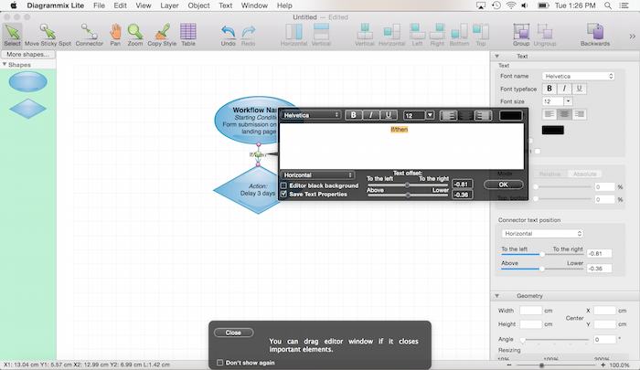Click the Vertical icon beside first Horizontal
The image size is (640, 370).
point(321,35)
